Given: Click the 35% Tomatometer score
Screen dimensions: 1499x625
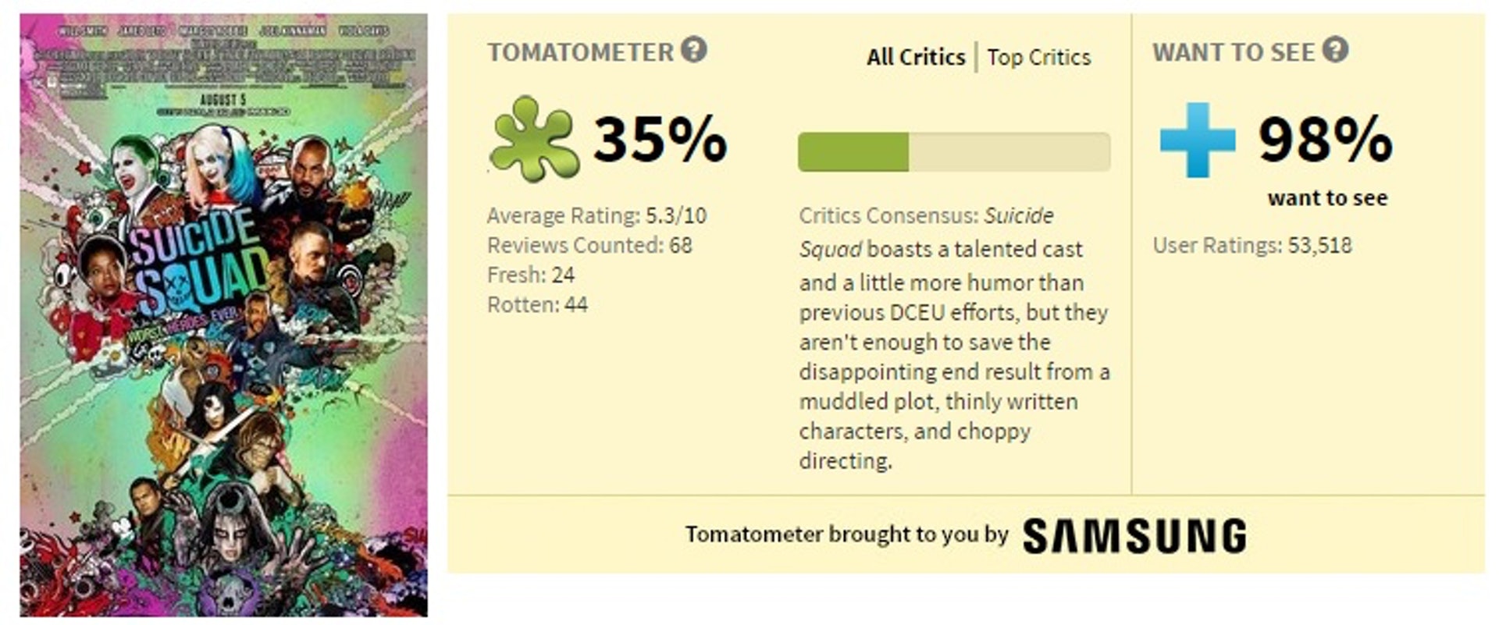Looking at the screenshot, I should (x=660, y=140).
